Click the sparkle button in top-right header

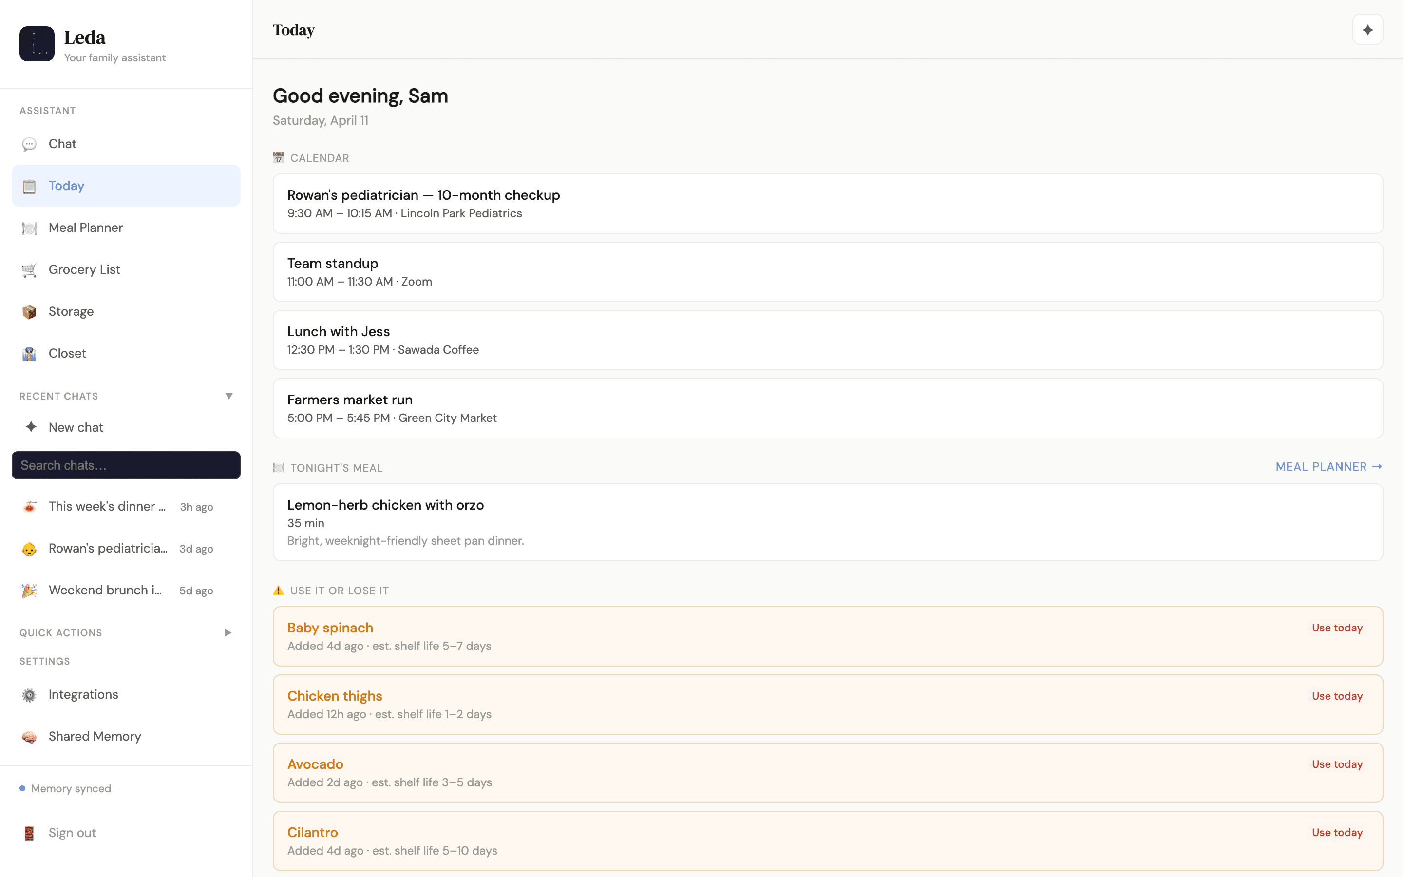click(1367, 30)
